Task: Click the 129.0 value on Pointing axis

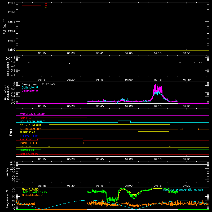Action: pyautogui.click(x=11, y=3)
